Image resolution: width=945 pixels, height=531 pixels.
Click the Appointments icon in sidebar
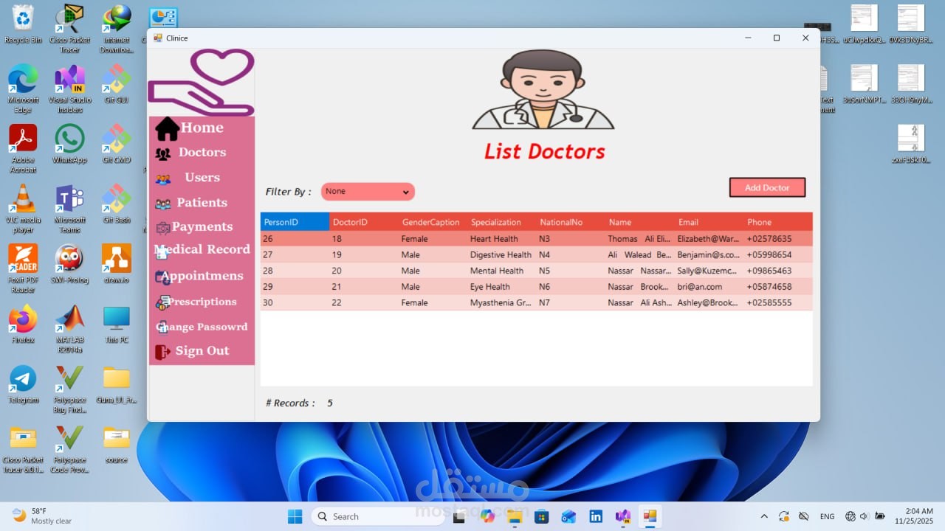[x=162, y=277]
